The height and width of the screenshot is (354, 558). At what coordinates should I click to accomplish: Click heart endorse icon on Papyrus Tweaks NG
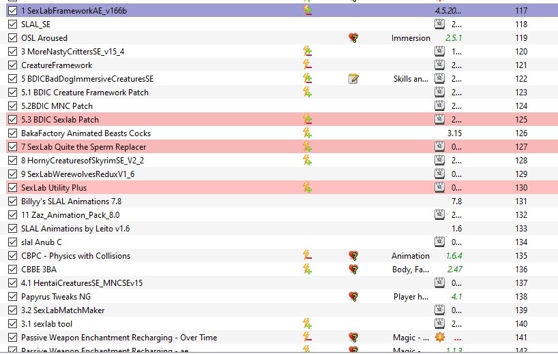[x=353, y=296]
